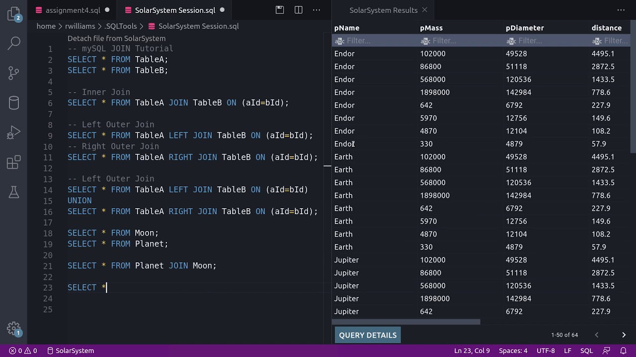Click Spaces: 4 indentation setting
This screenshot has width=636, height=357.
pyautogui.click(x=513, y=351)
